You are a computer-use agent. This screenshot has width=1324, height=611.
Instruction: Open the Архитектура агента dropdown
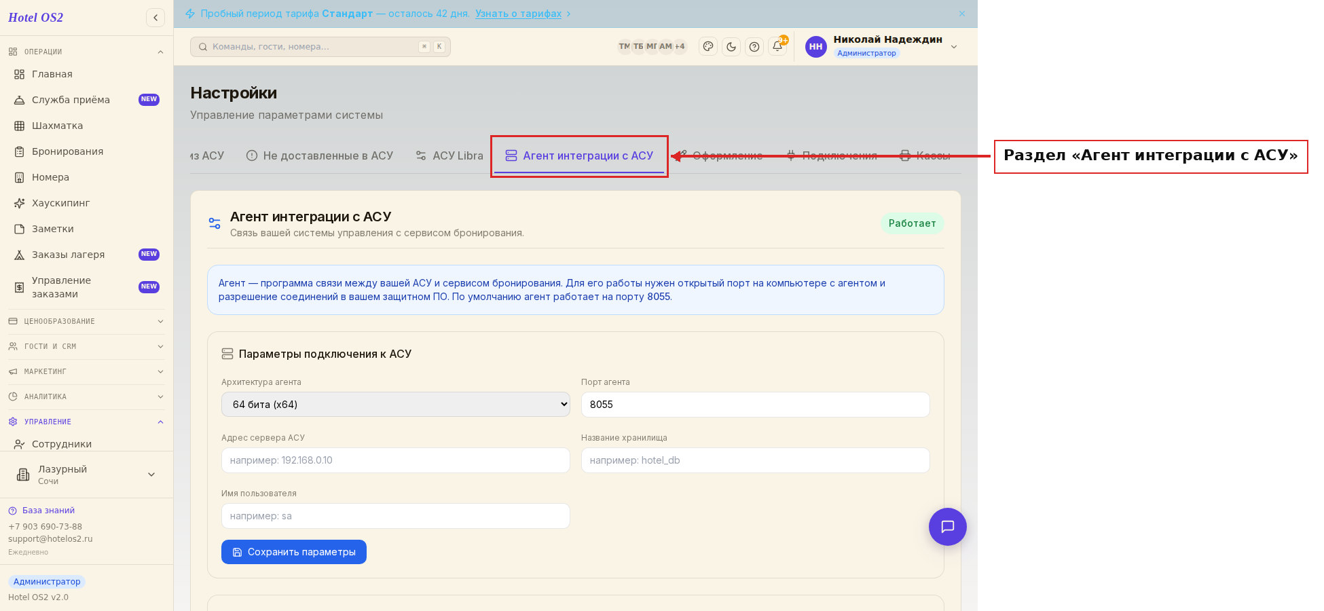click(x=395, y=405)
